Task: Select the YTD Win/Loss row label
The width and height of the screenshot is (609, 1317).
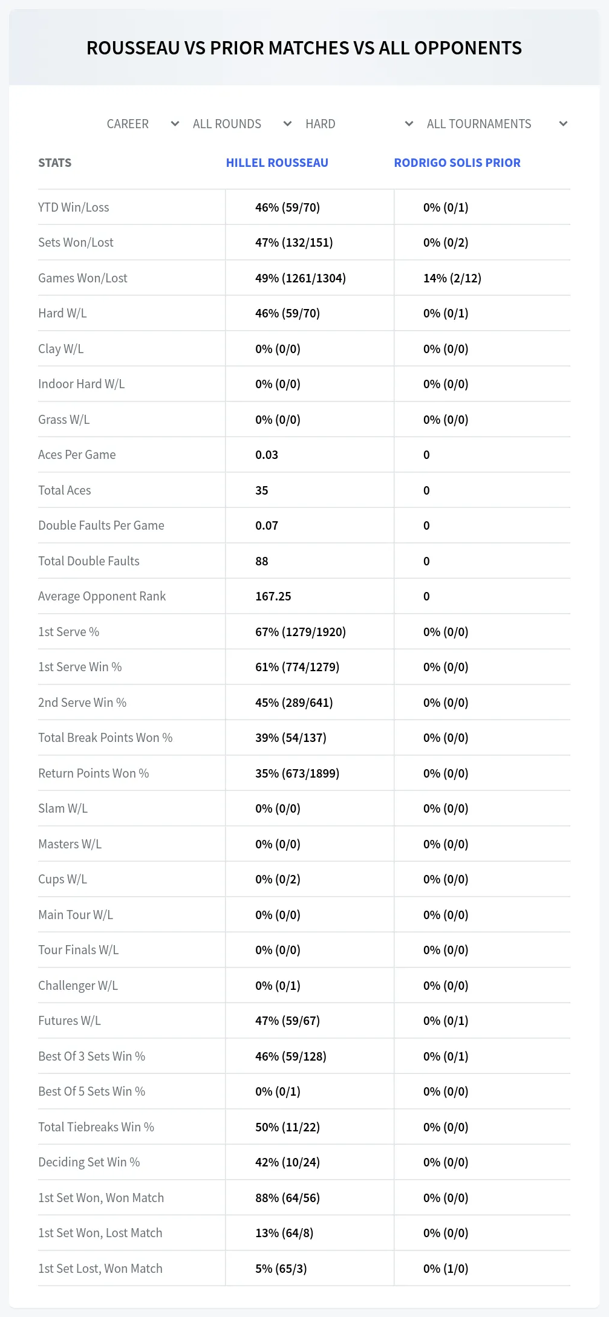Action: pos(74,207)
